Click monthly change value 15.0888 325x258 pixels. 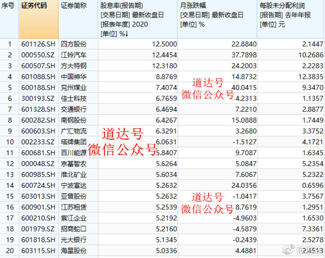(244, 120)
